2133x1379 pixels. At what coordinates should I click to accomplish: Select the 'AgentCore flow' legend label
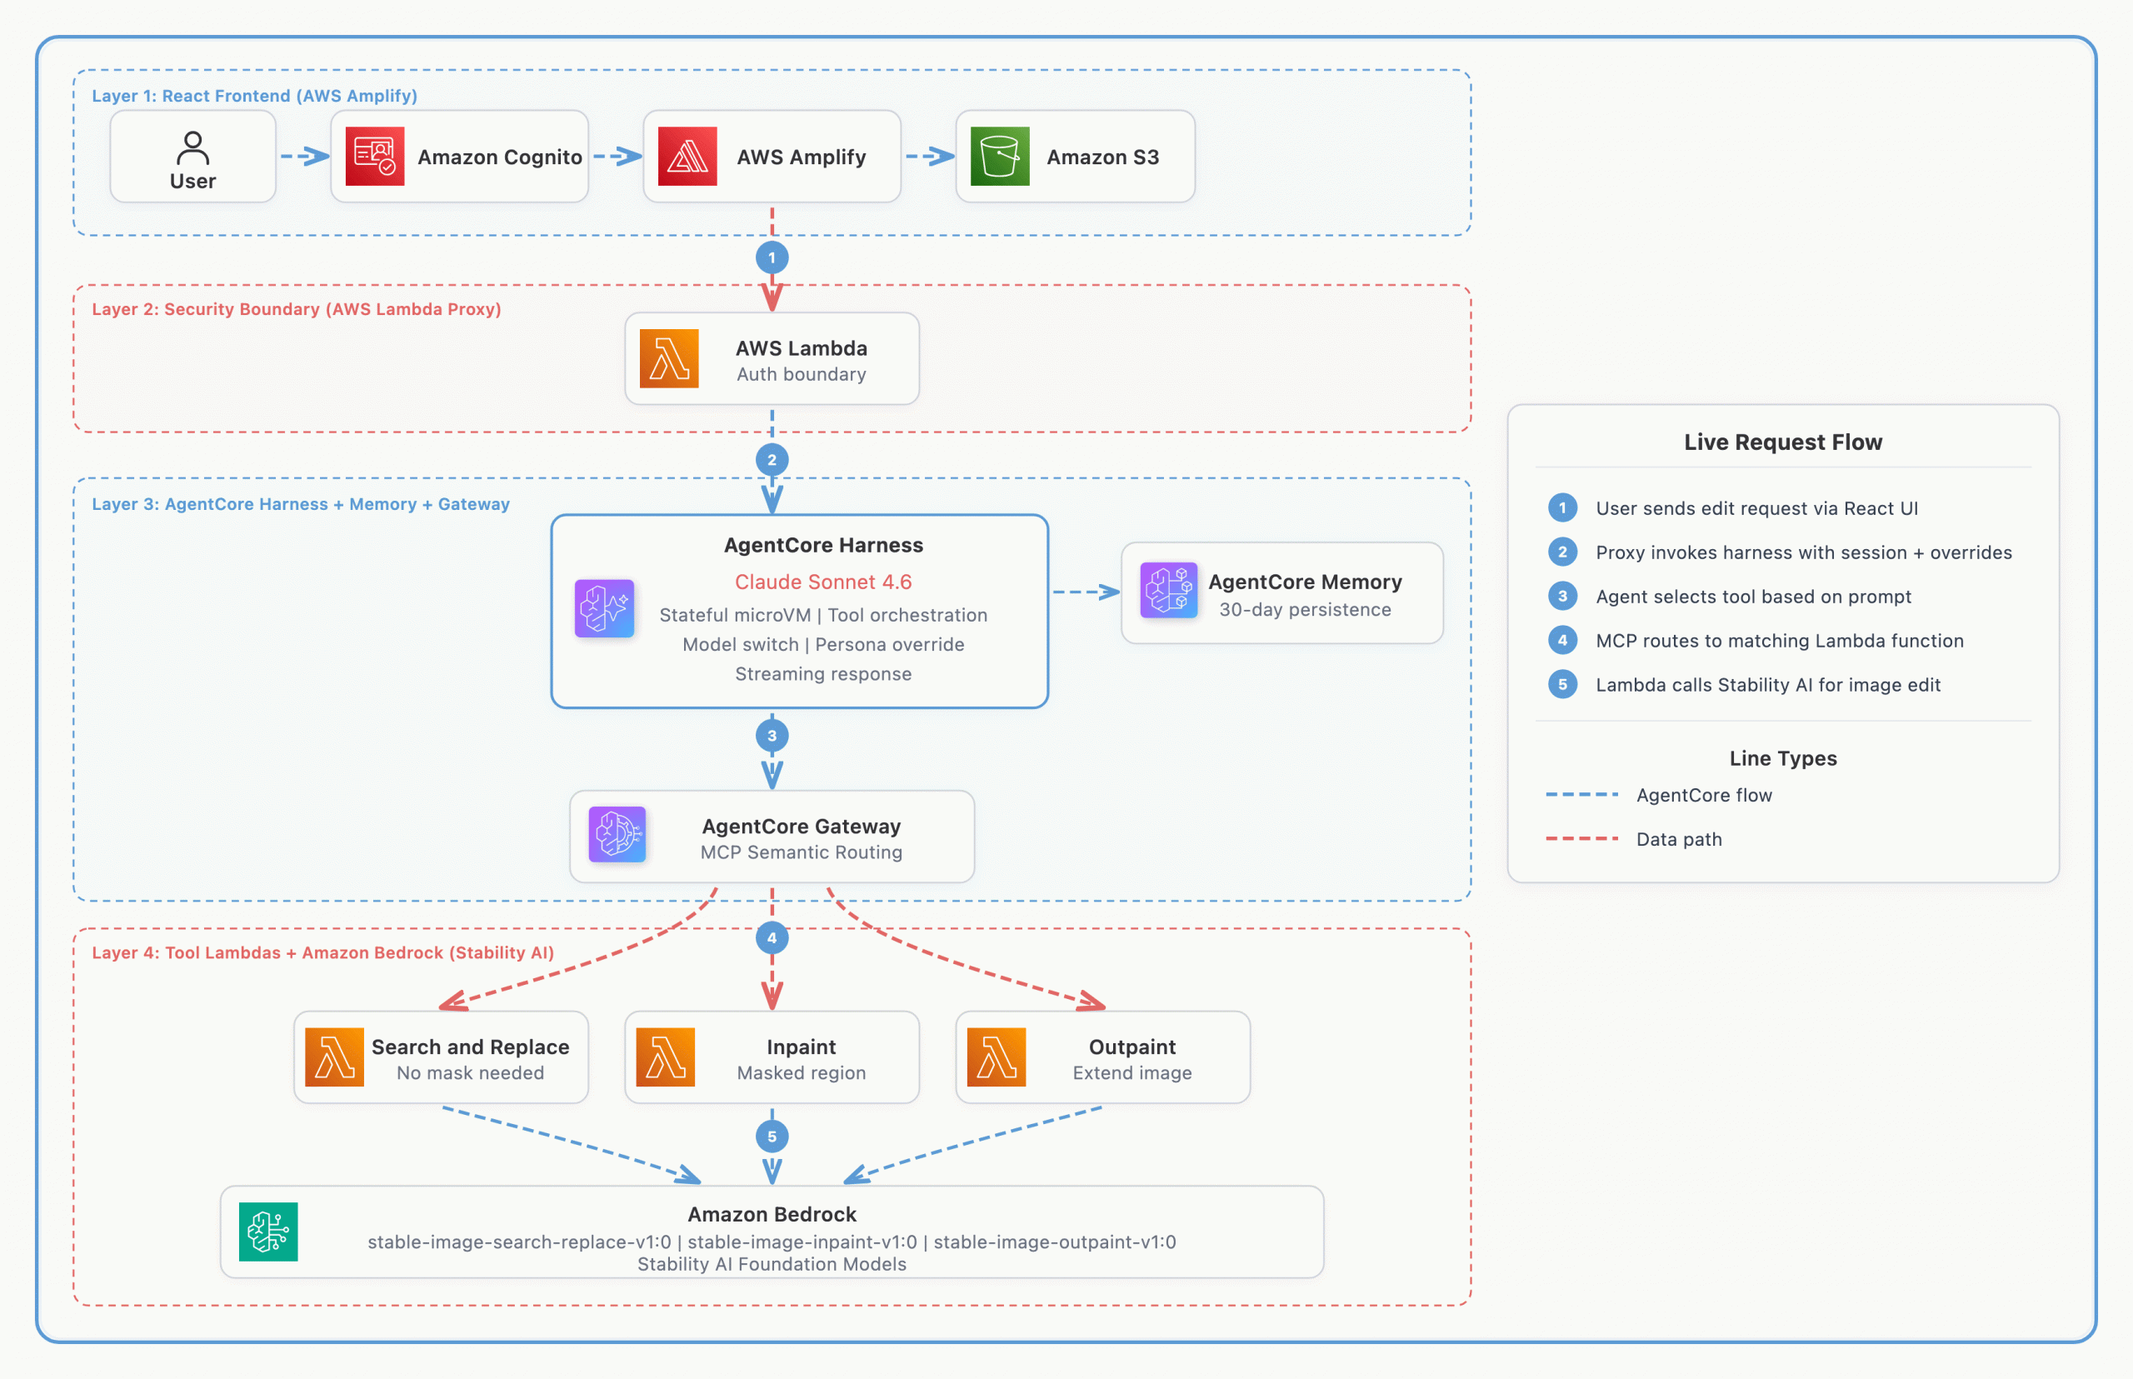(1704, 795)
